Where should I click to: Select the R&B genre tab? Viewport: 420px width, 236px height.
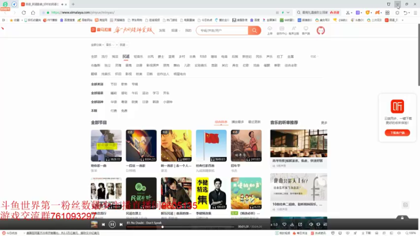[203, 57]
